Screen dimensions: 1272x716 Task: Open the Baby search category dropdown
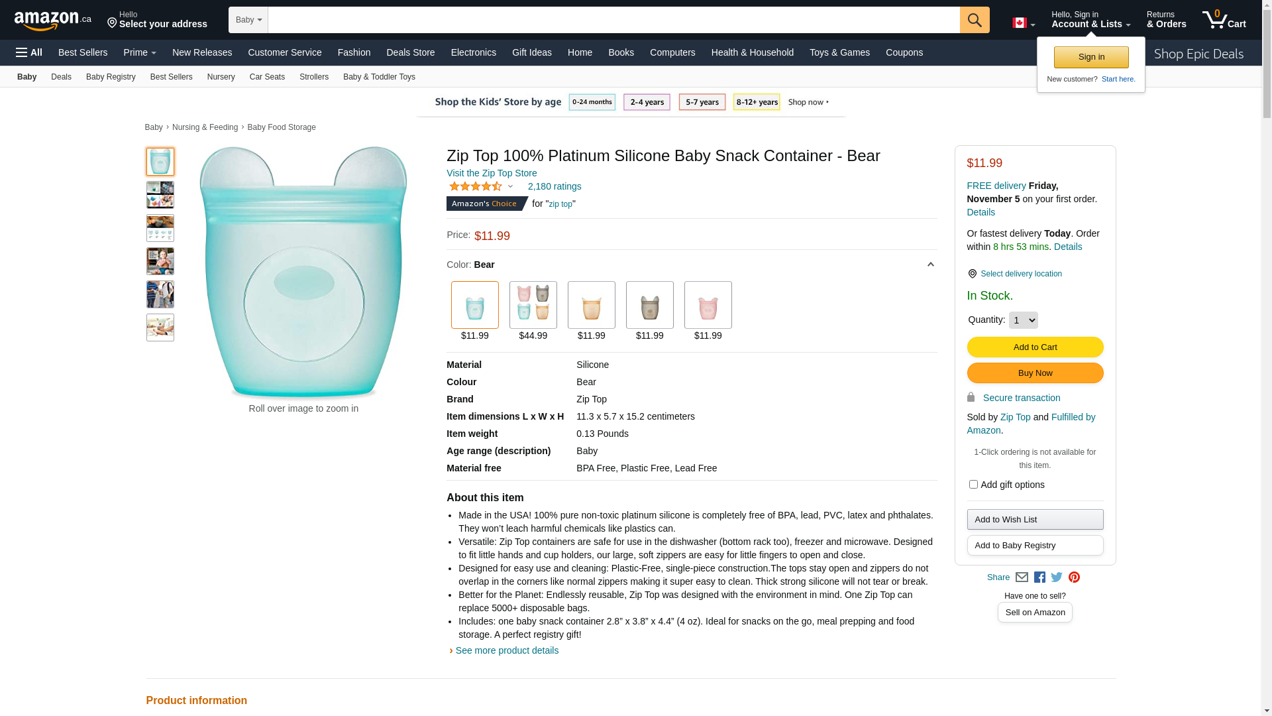(248, 20)
